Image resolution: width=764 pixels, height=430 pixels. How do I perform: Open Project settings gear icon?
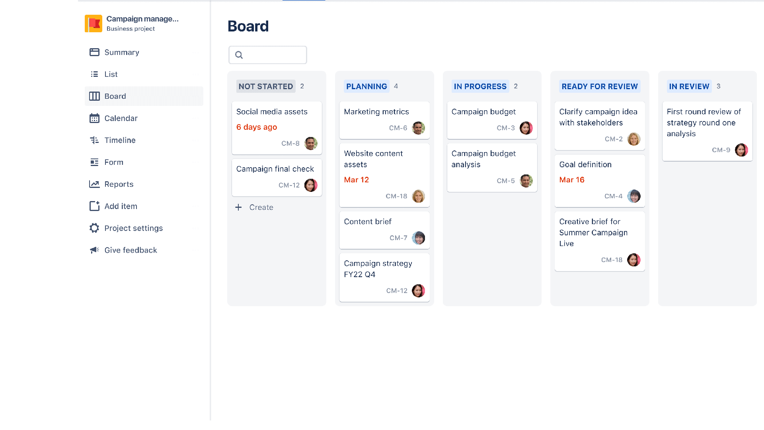(x=94, y=228)
